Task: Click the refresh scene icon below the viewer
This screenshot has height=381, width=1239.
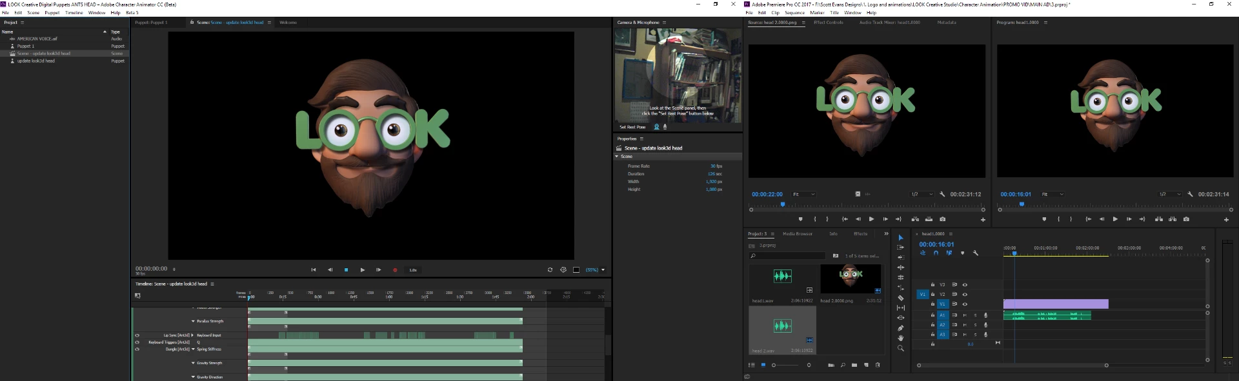Action: click(x=550, y=270)
